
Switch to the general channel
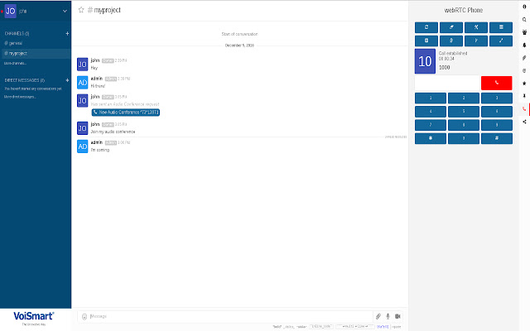click(x=13, y=43)
